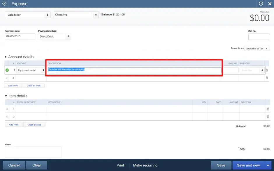Image resolution: width=274 pixels, height=171 pixels.
Task: Open the help question mark icon
Action: point(261,4)
